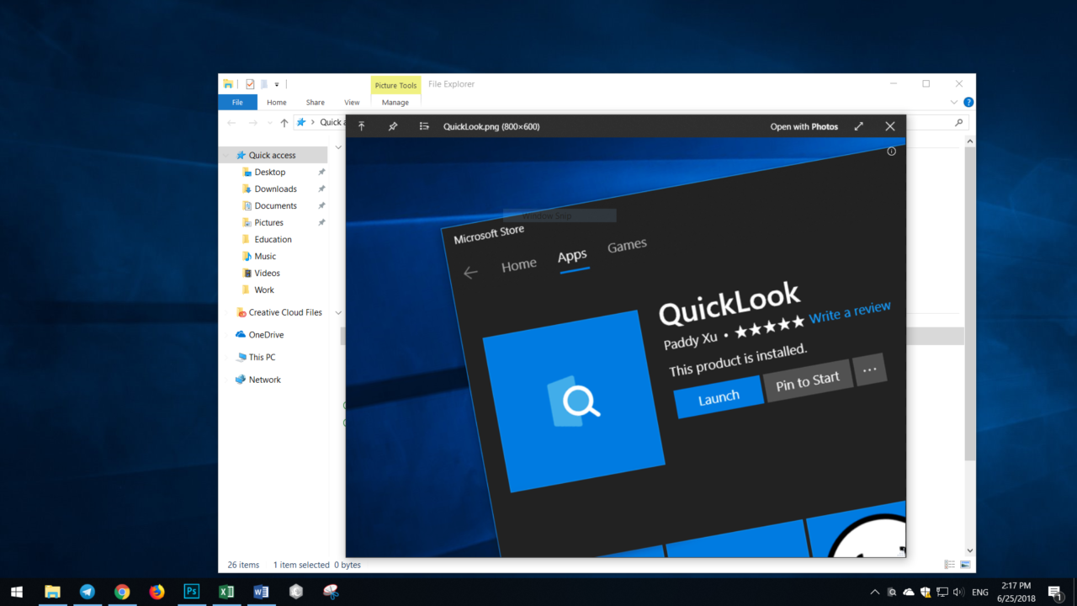Open Music folder in navigation pane
This screenshot has height=606, width=1077.
[x=265, y=256]
